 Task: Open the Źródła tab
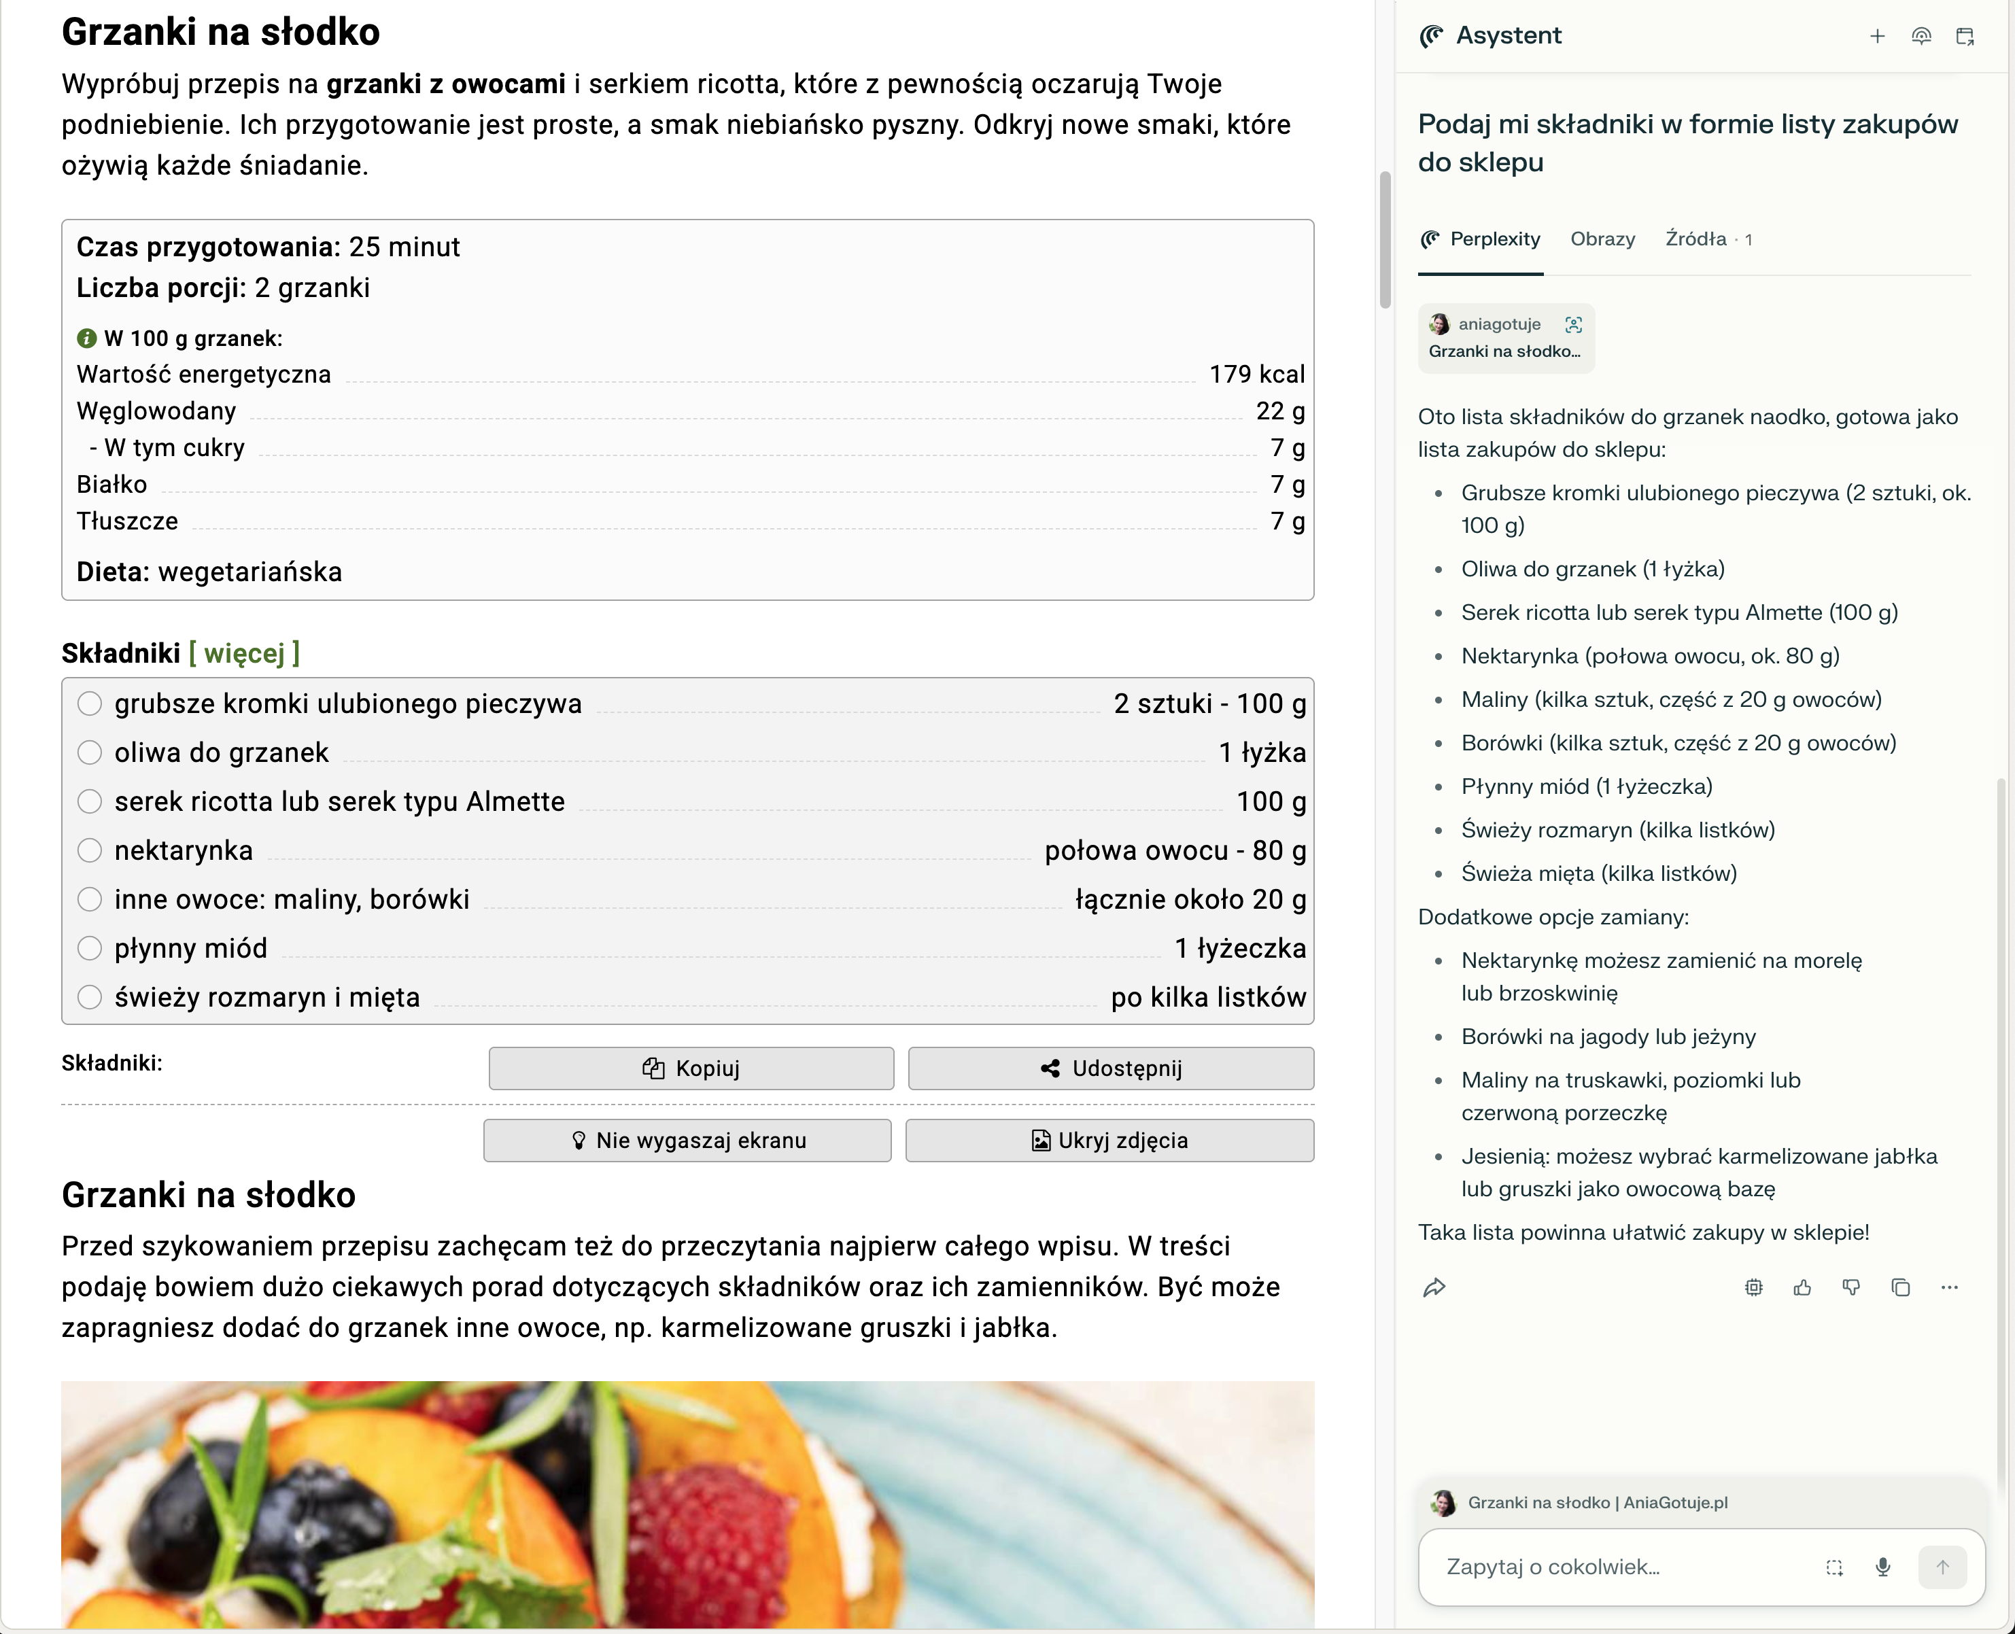pyautogui.click(x=1707, y=239)
